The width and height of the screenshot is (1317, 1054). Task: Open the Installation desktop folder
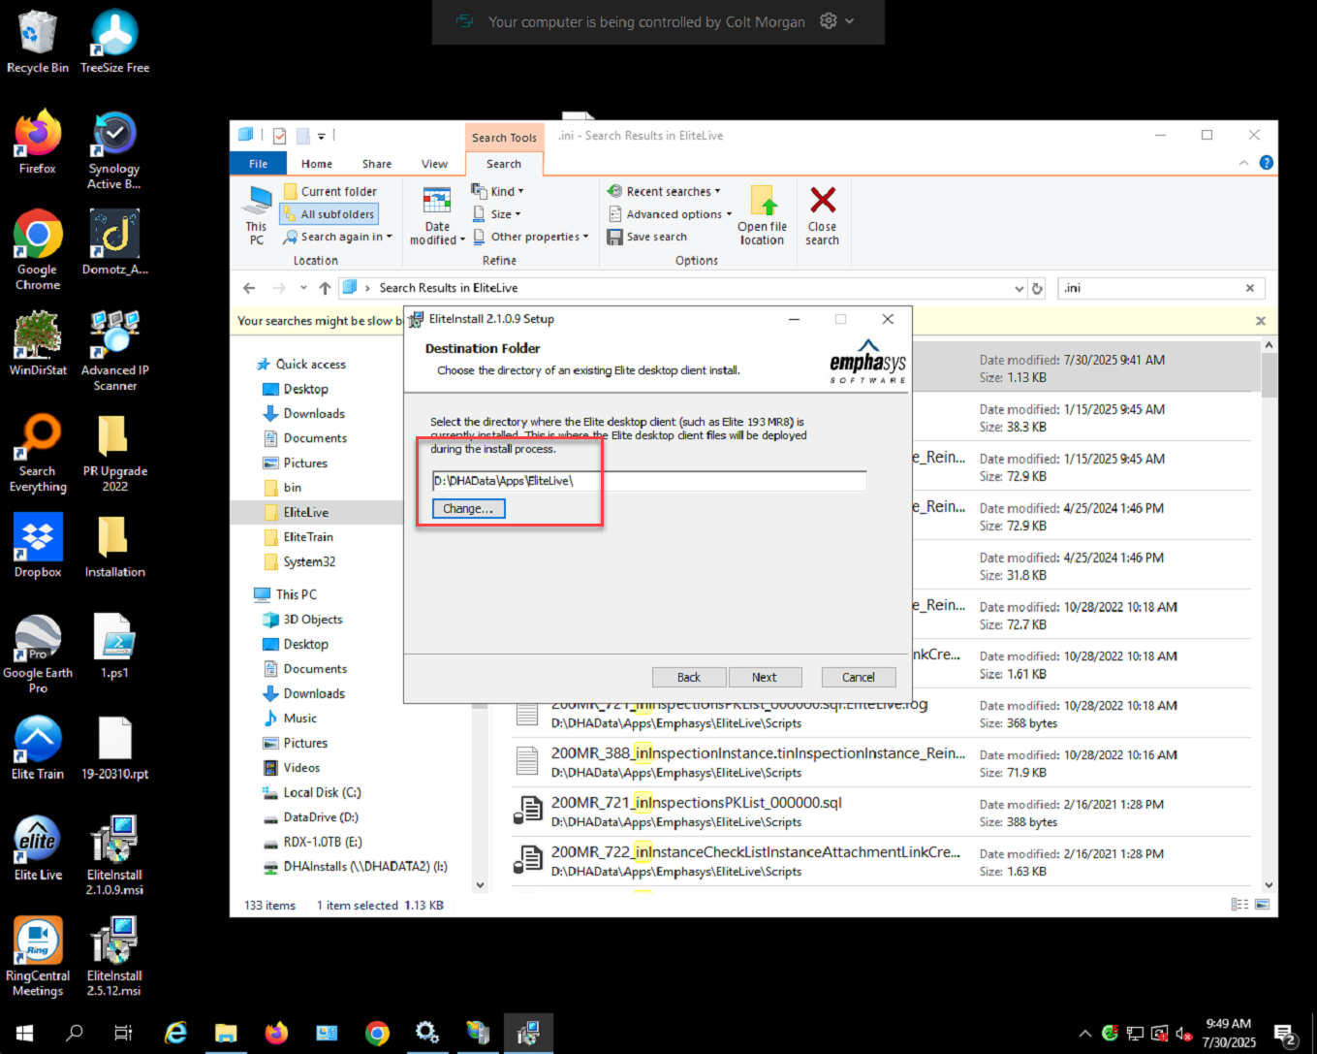114,546
